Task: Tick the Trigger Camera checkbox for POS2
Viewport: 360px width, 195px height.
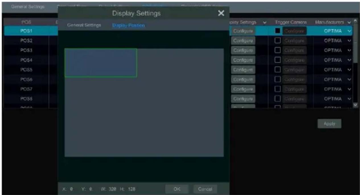Action: pos(277,41)
